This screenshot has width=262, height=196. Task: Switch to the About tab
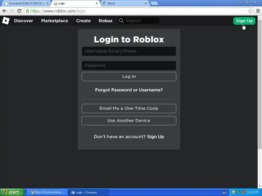pyautogui.click(x=125, y=3)
